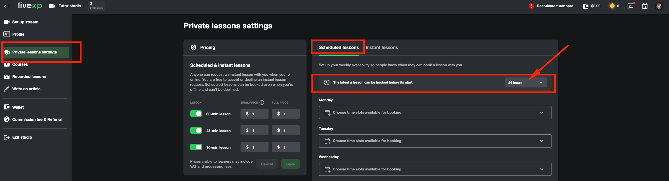Open the 24 hours booking notice dropdown

coord(526,82)
